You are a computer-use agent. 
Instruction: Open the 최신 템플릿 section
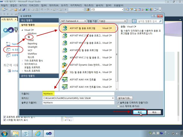(x=39, y=20)
